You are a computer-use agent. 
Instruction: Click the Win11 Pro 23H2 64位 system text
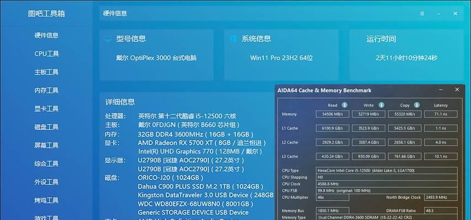[x=282, y=58]
